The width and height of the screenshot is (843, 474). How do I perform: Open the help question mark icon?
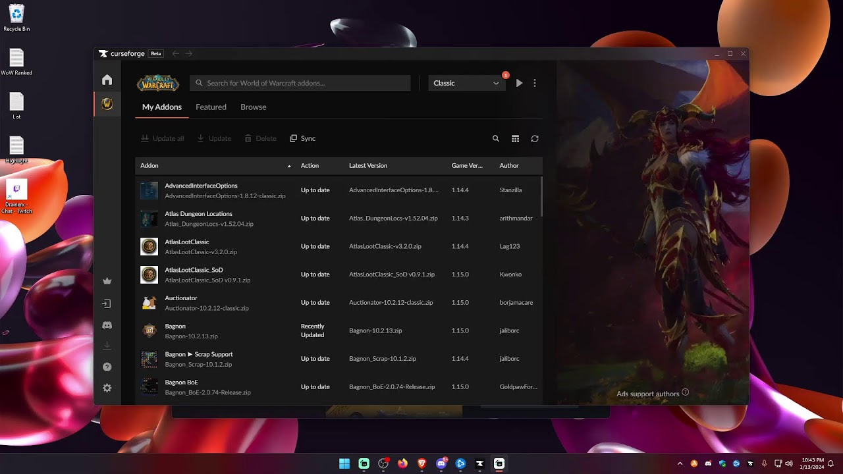pos(107,367)
